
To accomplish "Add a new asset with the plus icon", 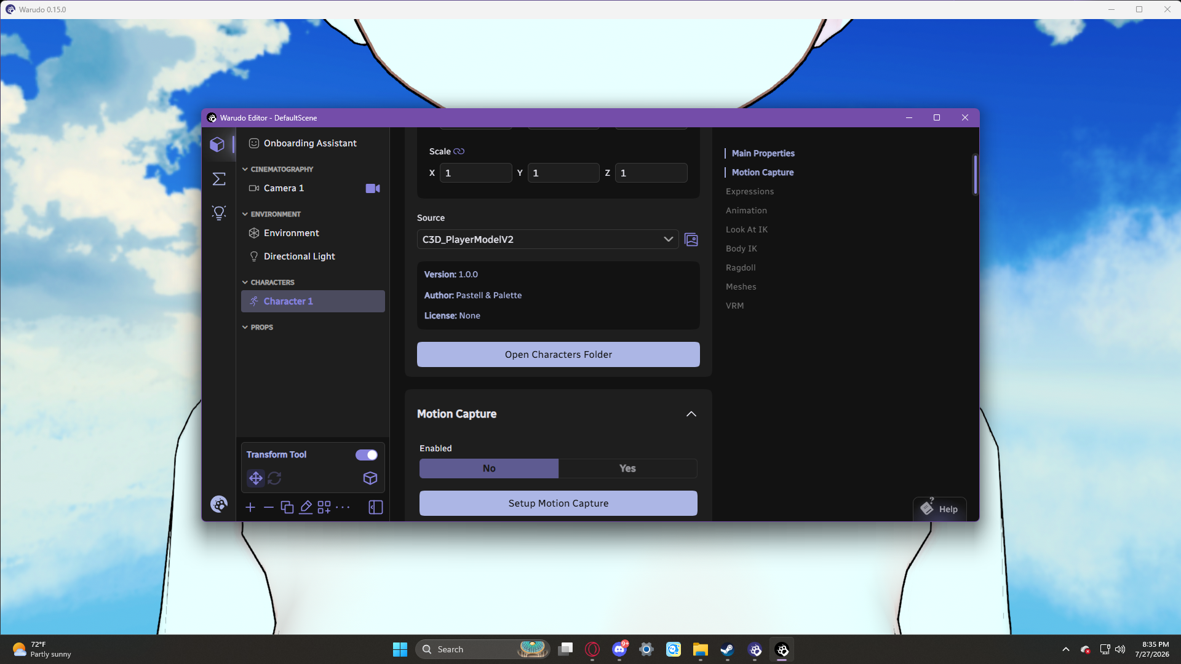I will tap(250, 507).
